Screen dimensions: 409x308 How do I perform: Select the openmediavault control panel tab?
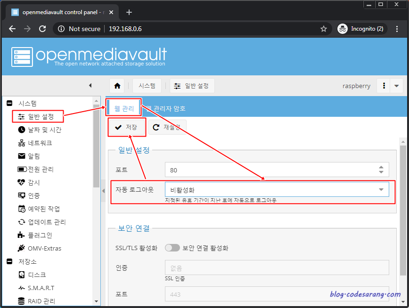[x=62, y=12]
